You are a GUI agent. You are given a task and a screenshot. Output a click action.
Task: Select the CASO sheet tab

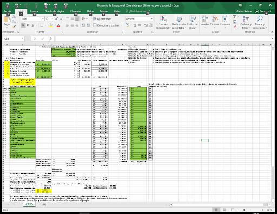[29, 204]
